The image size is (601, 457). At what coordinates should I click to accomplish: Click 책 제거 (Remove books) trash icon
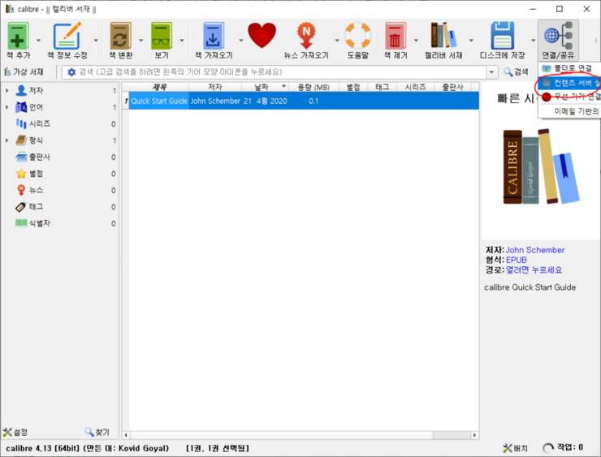click(x=396, y=36)
